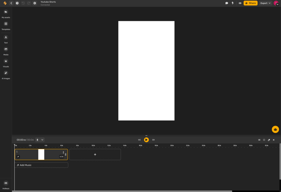Click Add Music track
This screenshot has width=281, height=192.
click(41, 165)
